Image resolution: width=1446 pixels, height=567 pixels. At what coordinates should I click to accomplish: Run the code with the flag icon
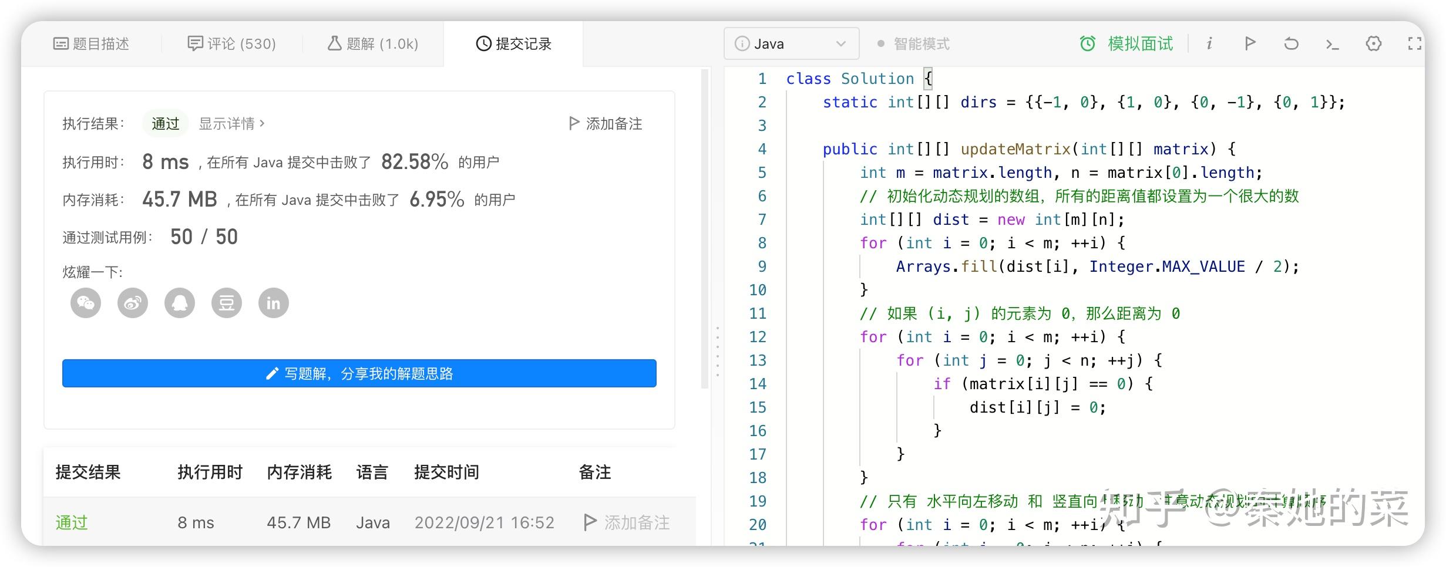1250,43
